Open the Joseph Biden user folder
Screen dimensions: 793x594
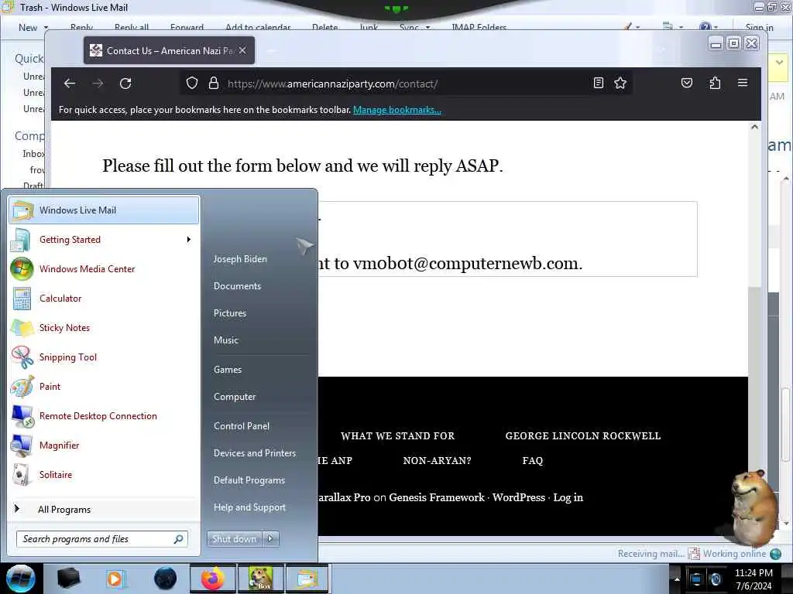click(x=240, y=258)
